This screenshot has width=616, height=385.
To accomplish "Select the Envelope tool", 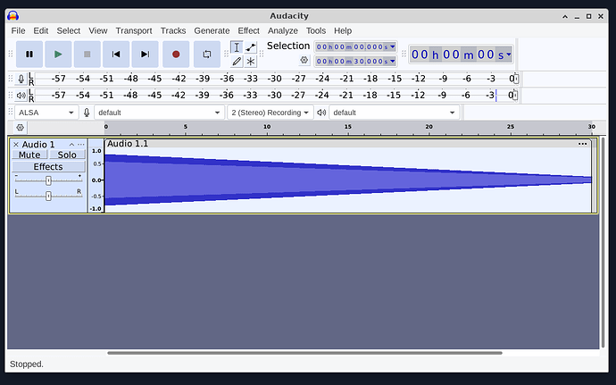I will click(251, 46).
